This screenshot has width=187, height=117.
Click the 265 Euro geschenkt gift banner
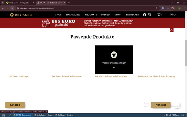pyautogui.click(x=58, y=23)
